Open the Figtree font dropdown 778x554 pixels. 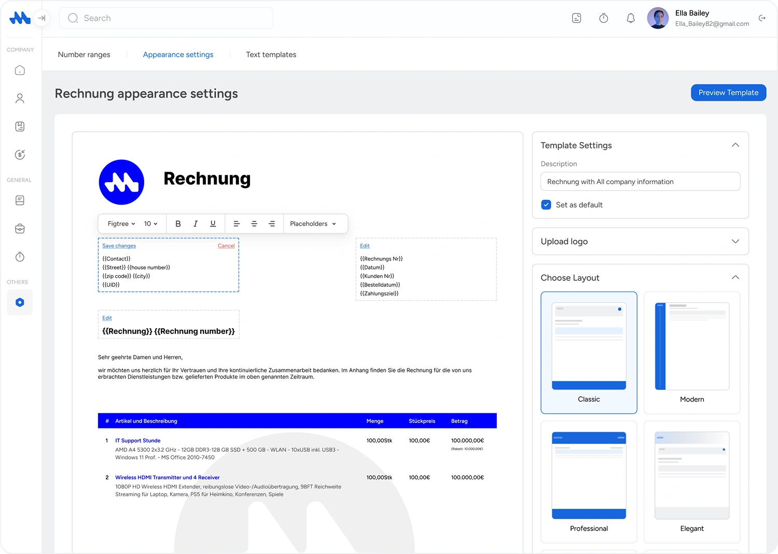[121, 224]
